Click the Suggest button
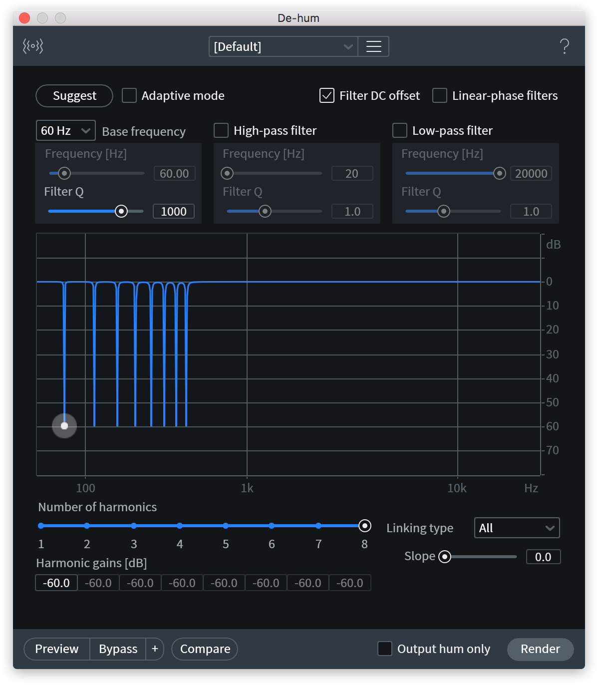This screenshot has height=685, width=598. point(74,96)
